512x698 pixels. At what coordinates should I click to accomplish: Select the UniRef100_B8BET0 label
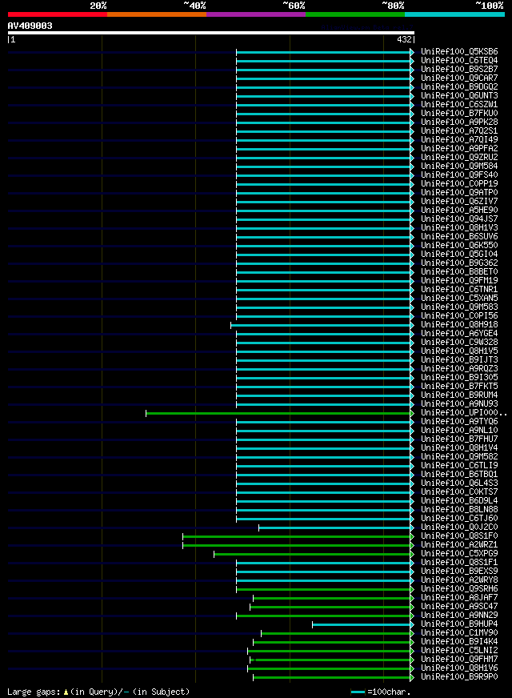coord(459,271)
